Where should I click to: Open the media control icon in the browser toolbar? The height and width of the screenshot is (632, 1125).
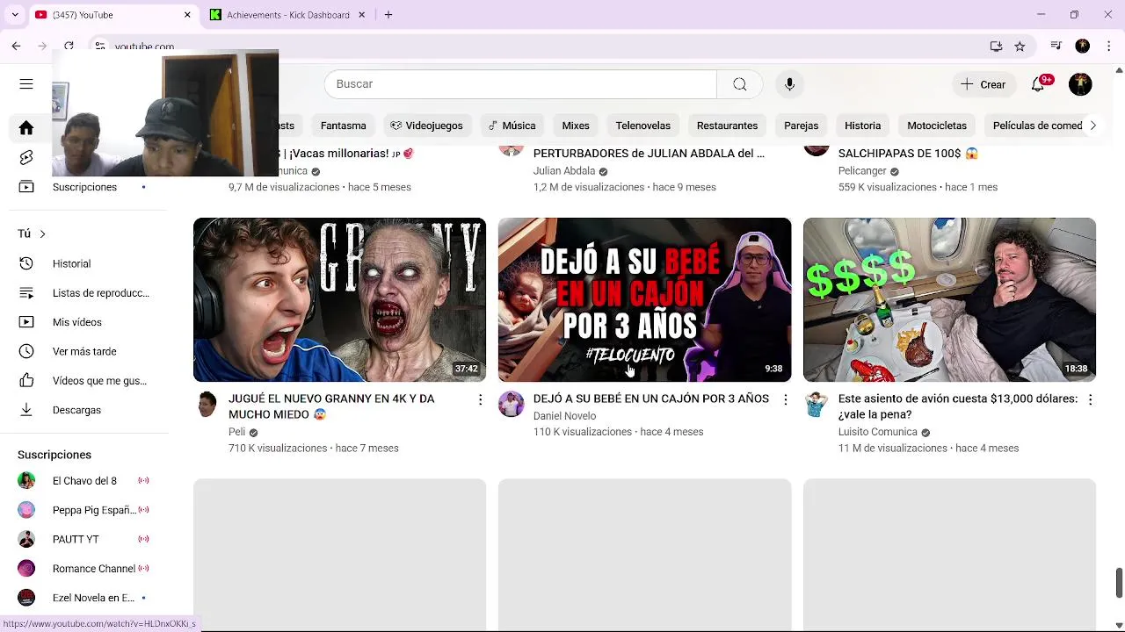(1056, 46)
